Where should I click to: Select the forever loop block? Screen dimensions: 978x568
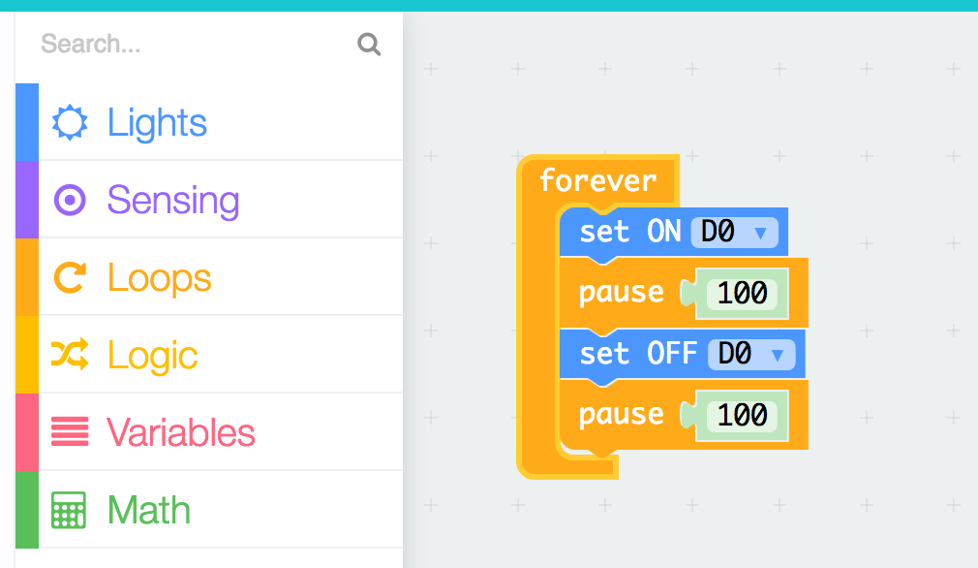(597, 180)
